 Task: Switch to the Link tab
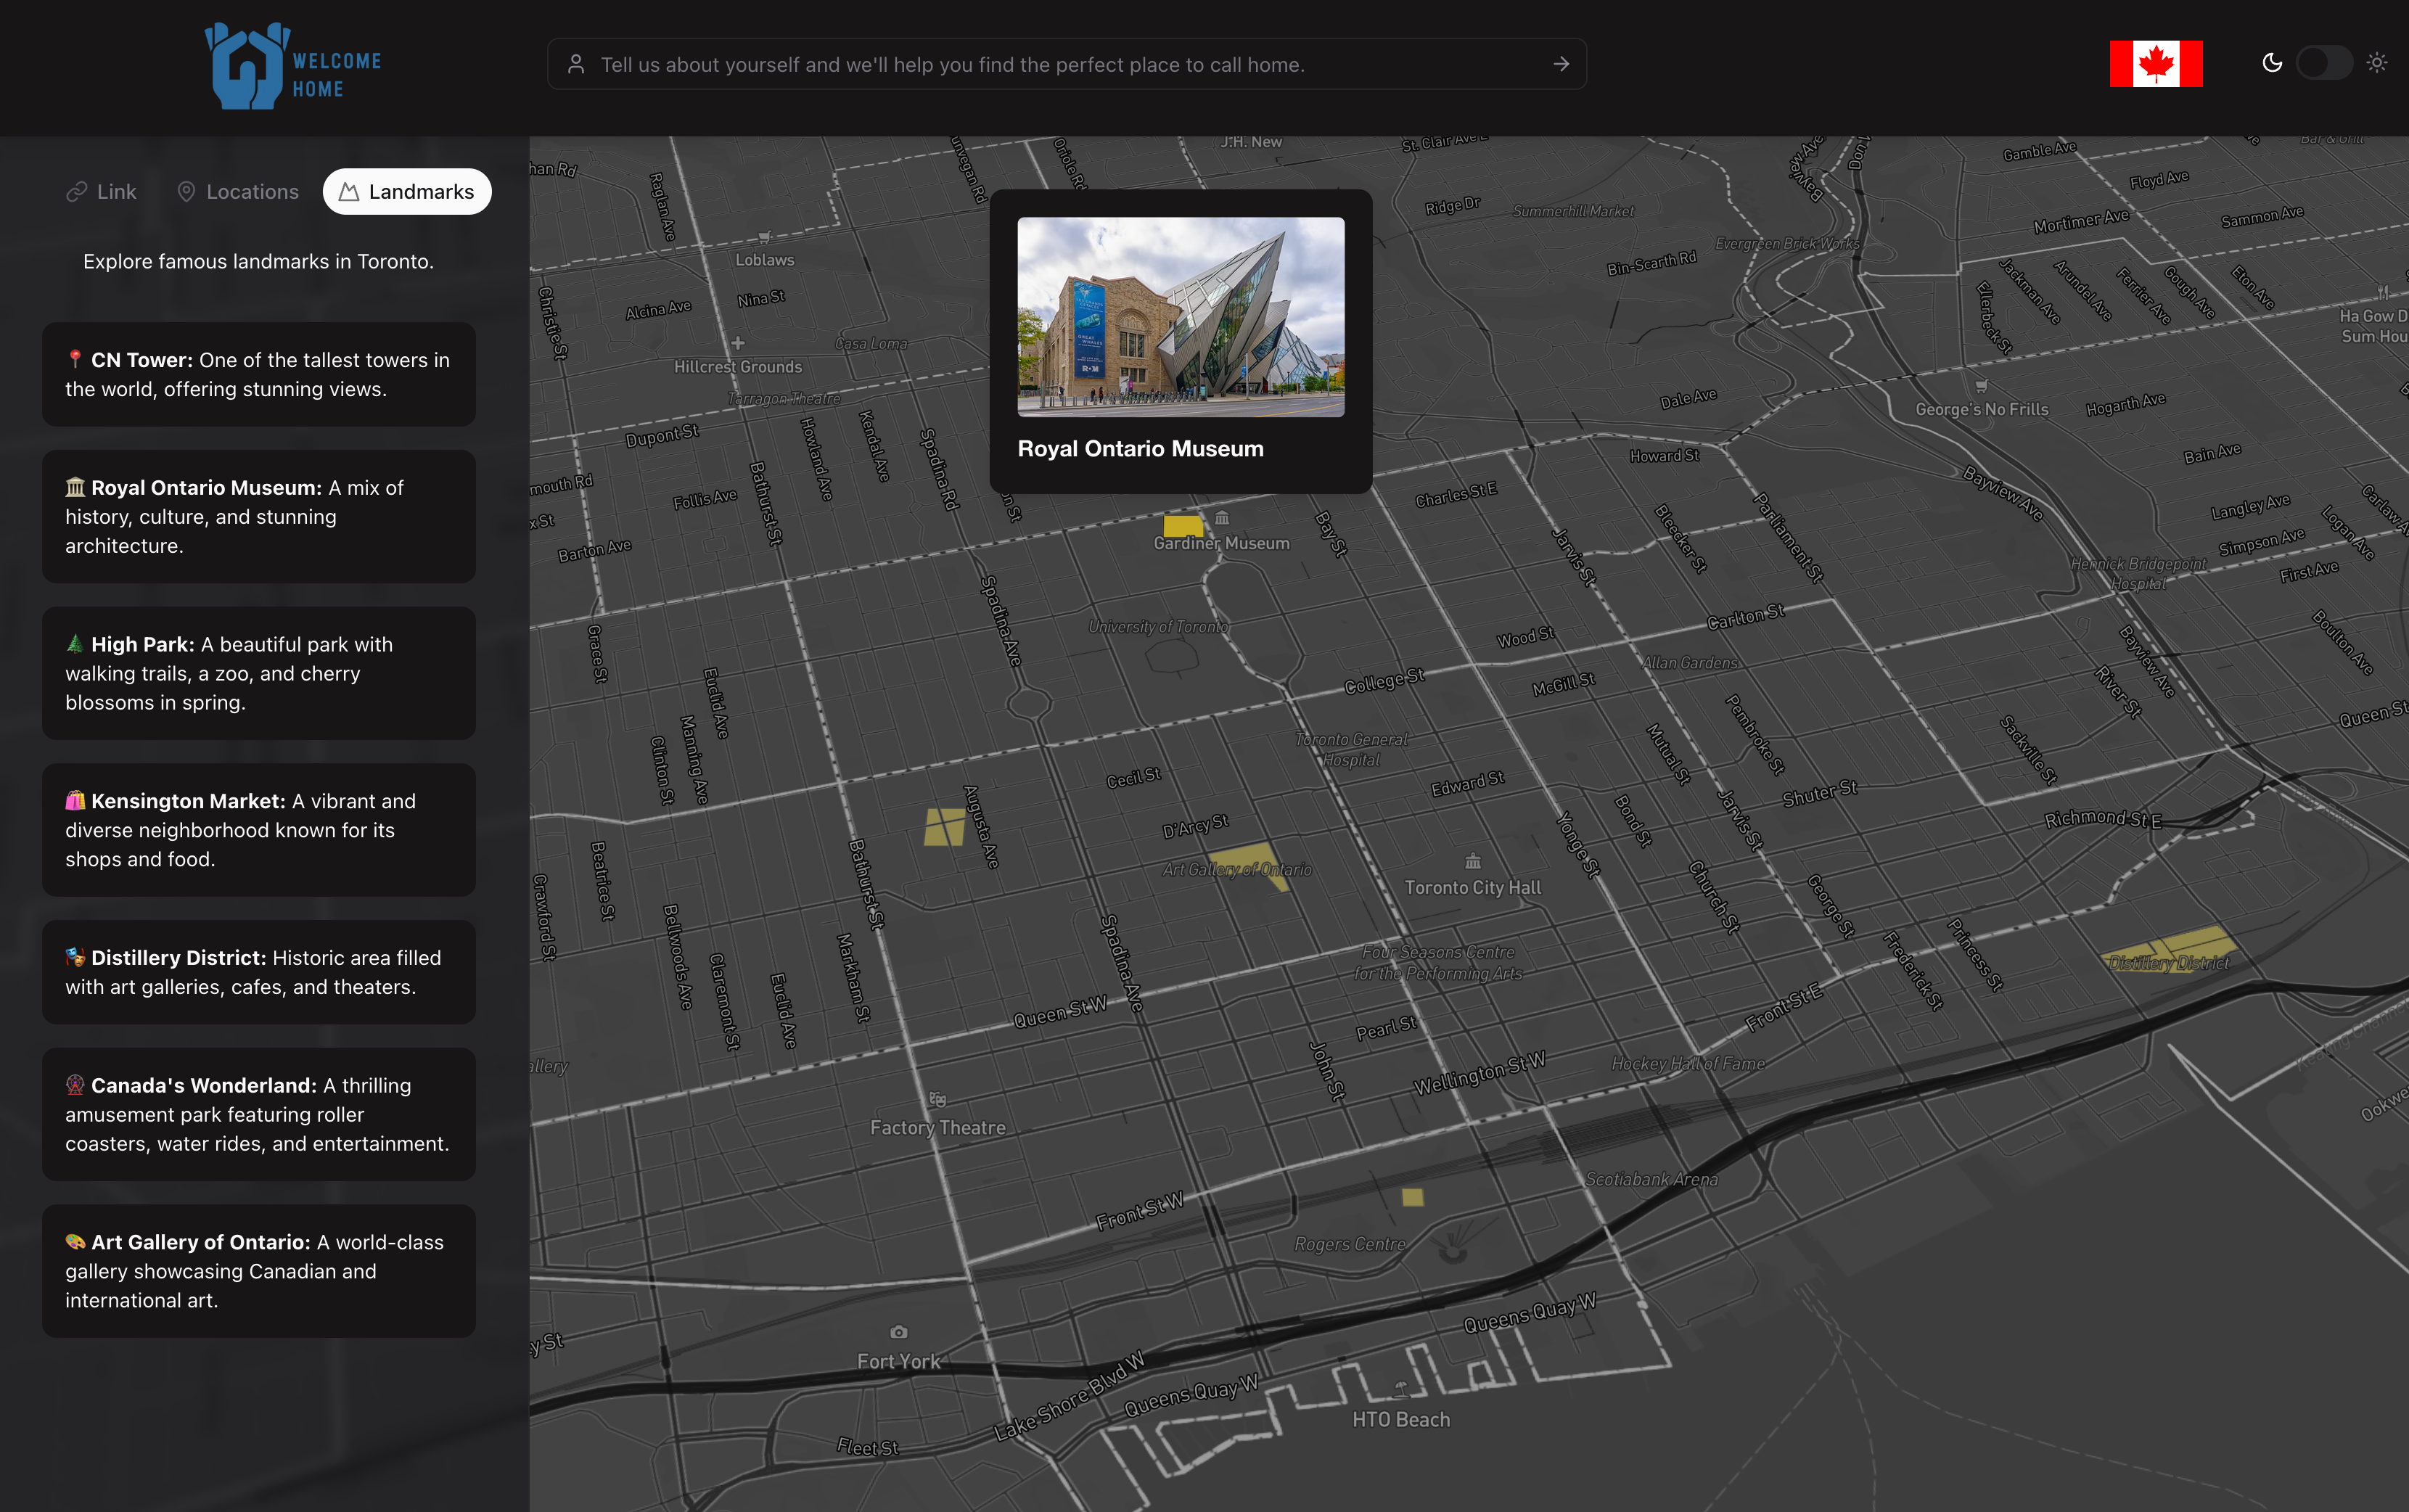click(101, 192)
